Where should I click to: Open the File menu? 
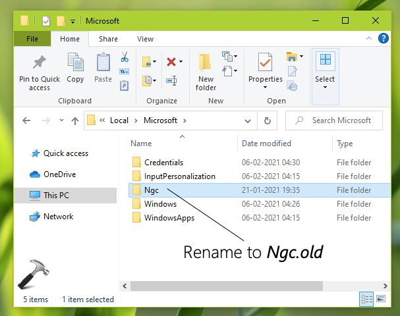(x=32, y=39)
